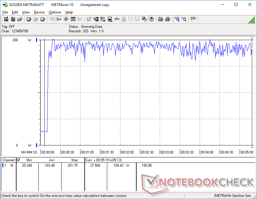The height and width of the screenshot is (199, 257).
Task: Click the 00:02:30 time axis label
Action: tap(147, 152)
